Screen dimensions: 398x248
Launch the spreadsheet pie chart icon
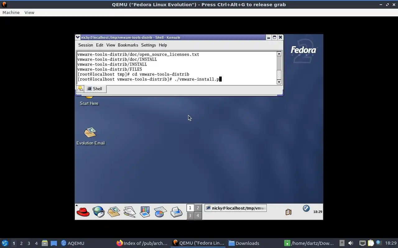160,212
